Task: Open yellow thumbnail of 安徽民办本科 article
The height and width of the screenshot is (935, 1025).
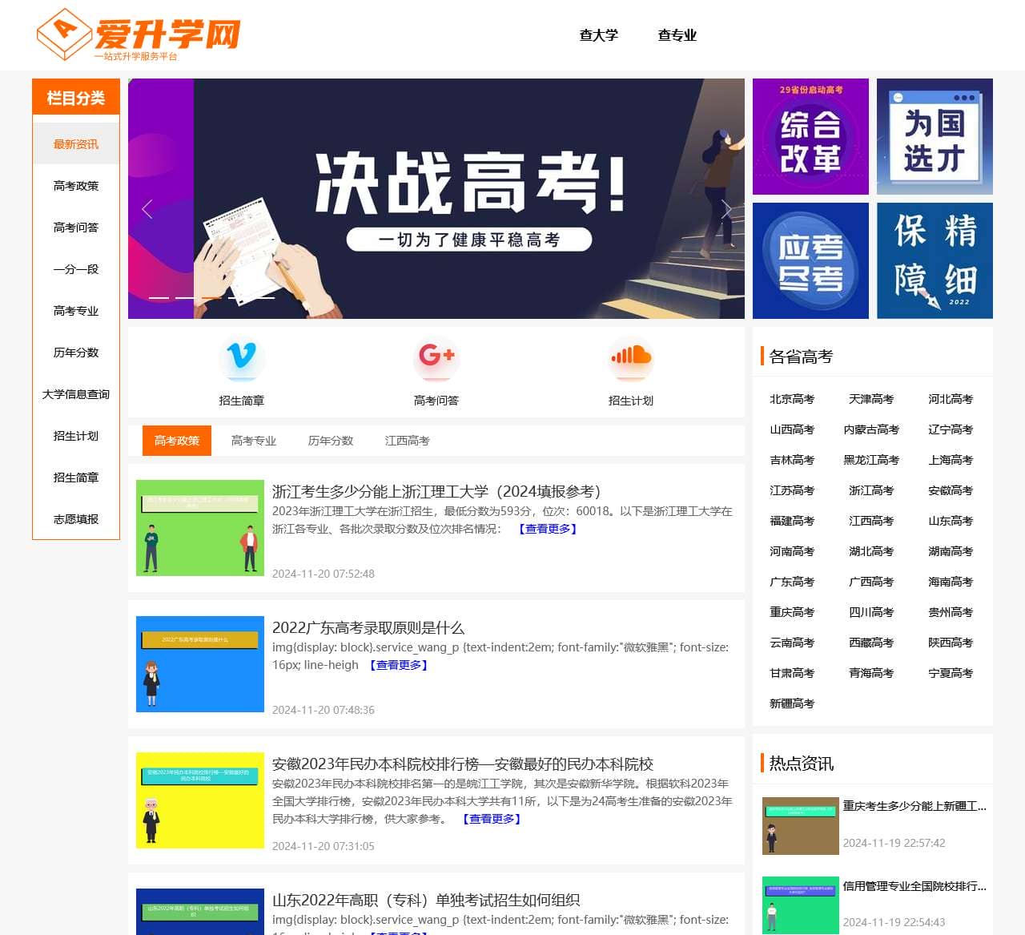Action: 200,800
